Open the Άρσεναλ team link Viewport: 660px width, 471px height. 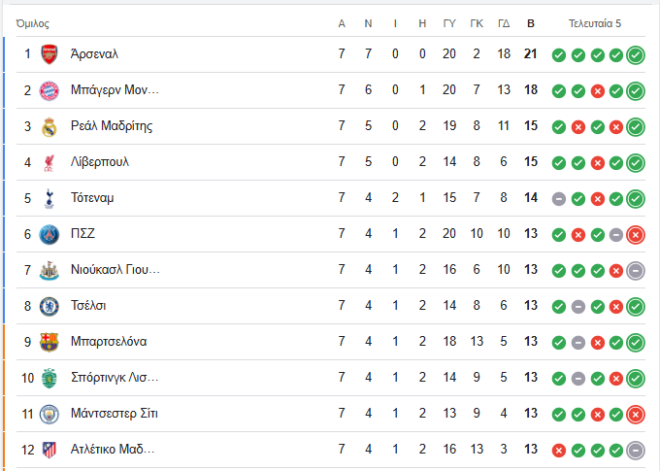pos(94,54)
